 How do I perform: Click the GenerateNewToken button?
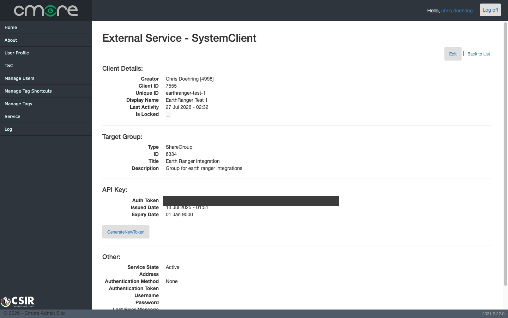126,232
